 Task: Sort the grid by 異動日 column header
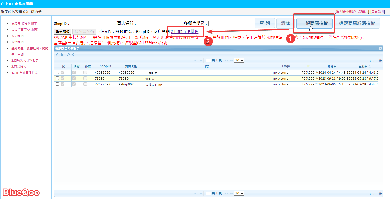point(363,67)
